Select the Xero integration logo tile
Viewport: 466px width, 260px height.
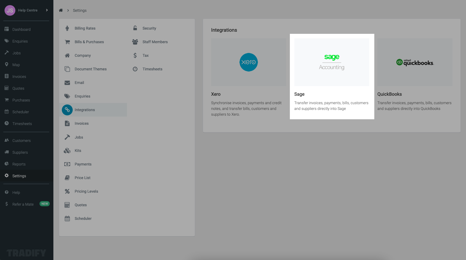pos(249,62)
